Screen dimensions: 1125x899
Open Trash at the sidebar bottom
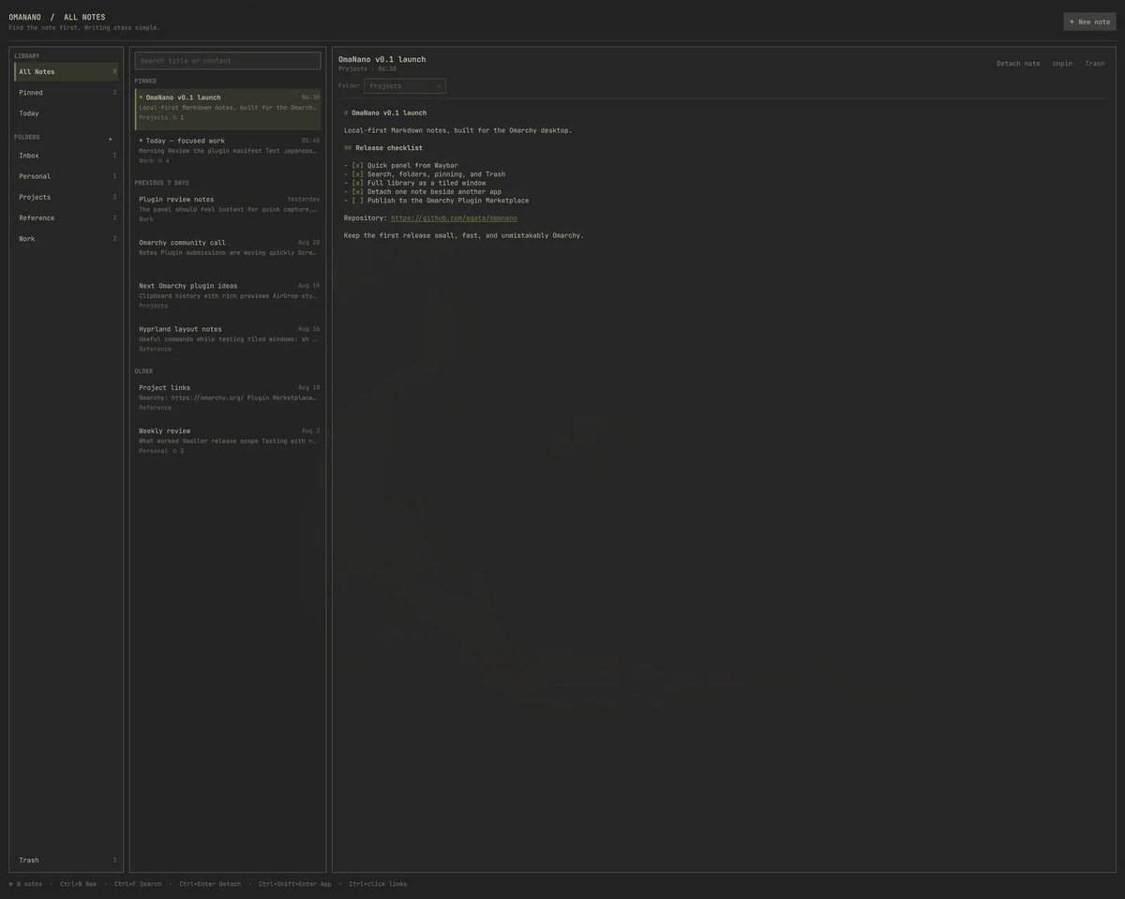pyautogui.click(x=66, y=861)
